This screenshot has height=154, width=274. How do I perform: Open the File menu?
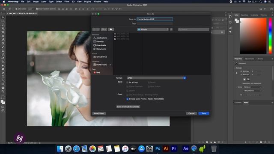(x=23, y=2)
